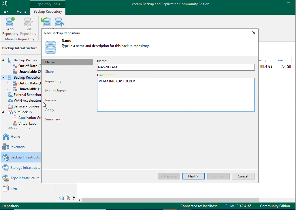The image size is (296, 210).
Task: Click the history gear-page icon in bottom pane
Action: (x=68, y=198)
